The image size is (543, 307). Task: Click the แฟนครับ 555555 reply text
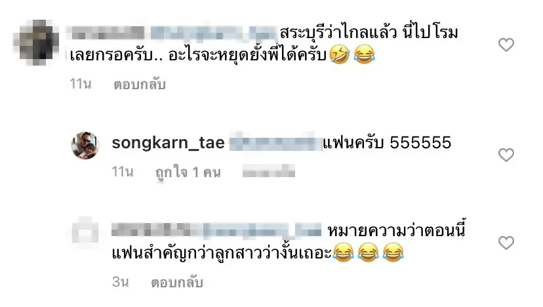tap(387, 143)
